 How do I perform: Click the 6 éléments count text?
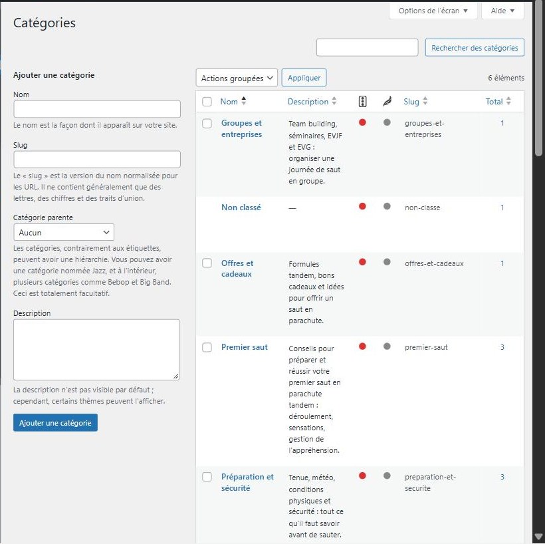click(506, 78)
